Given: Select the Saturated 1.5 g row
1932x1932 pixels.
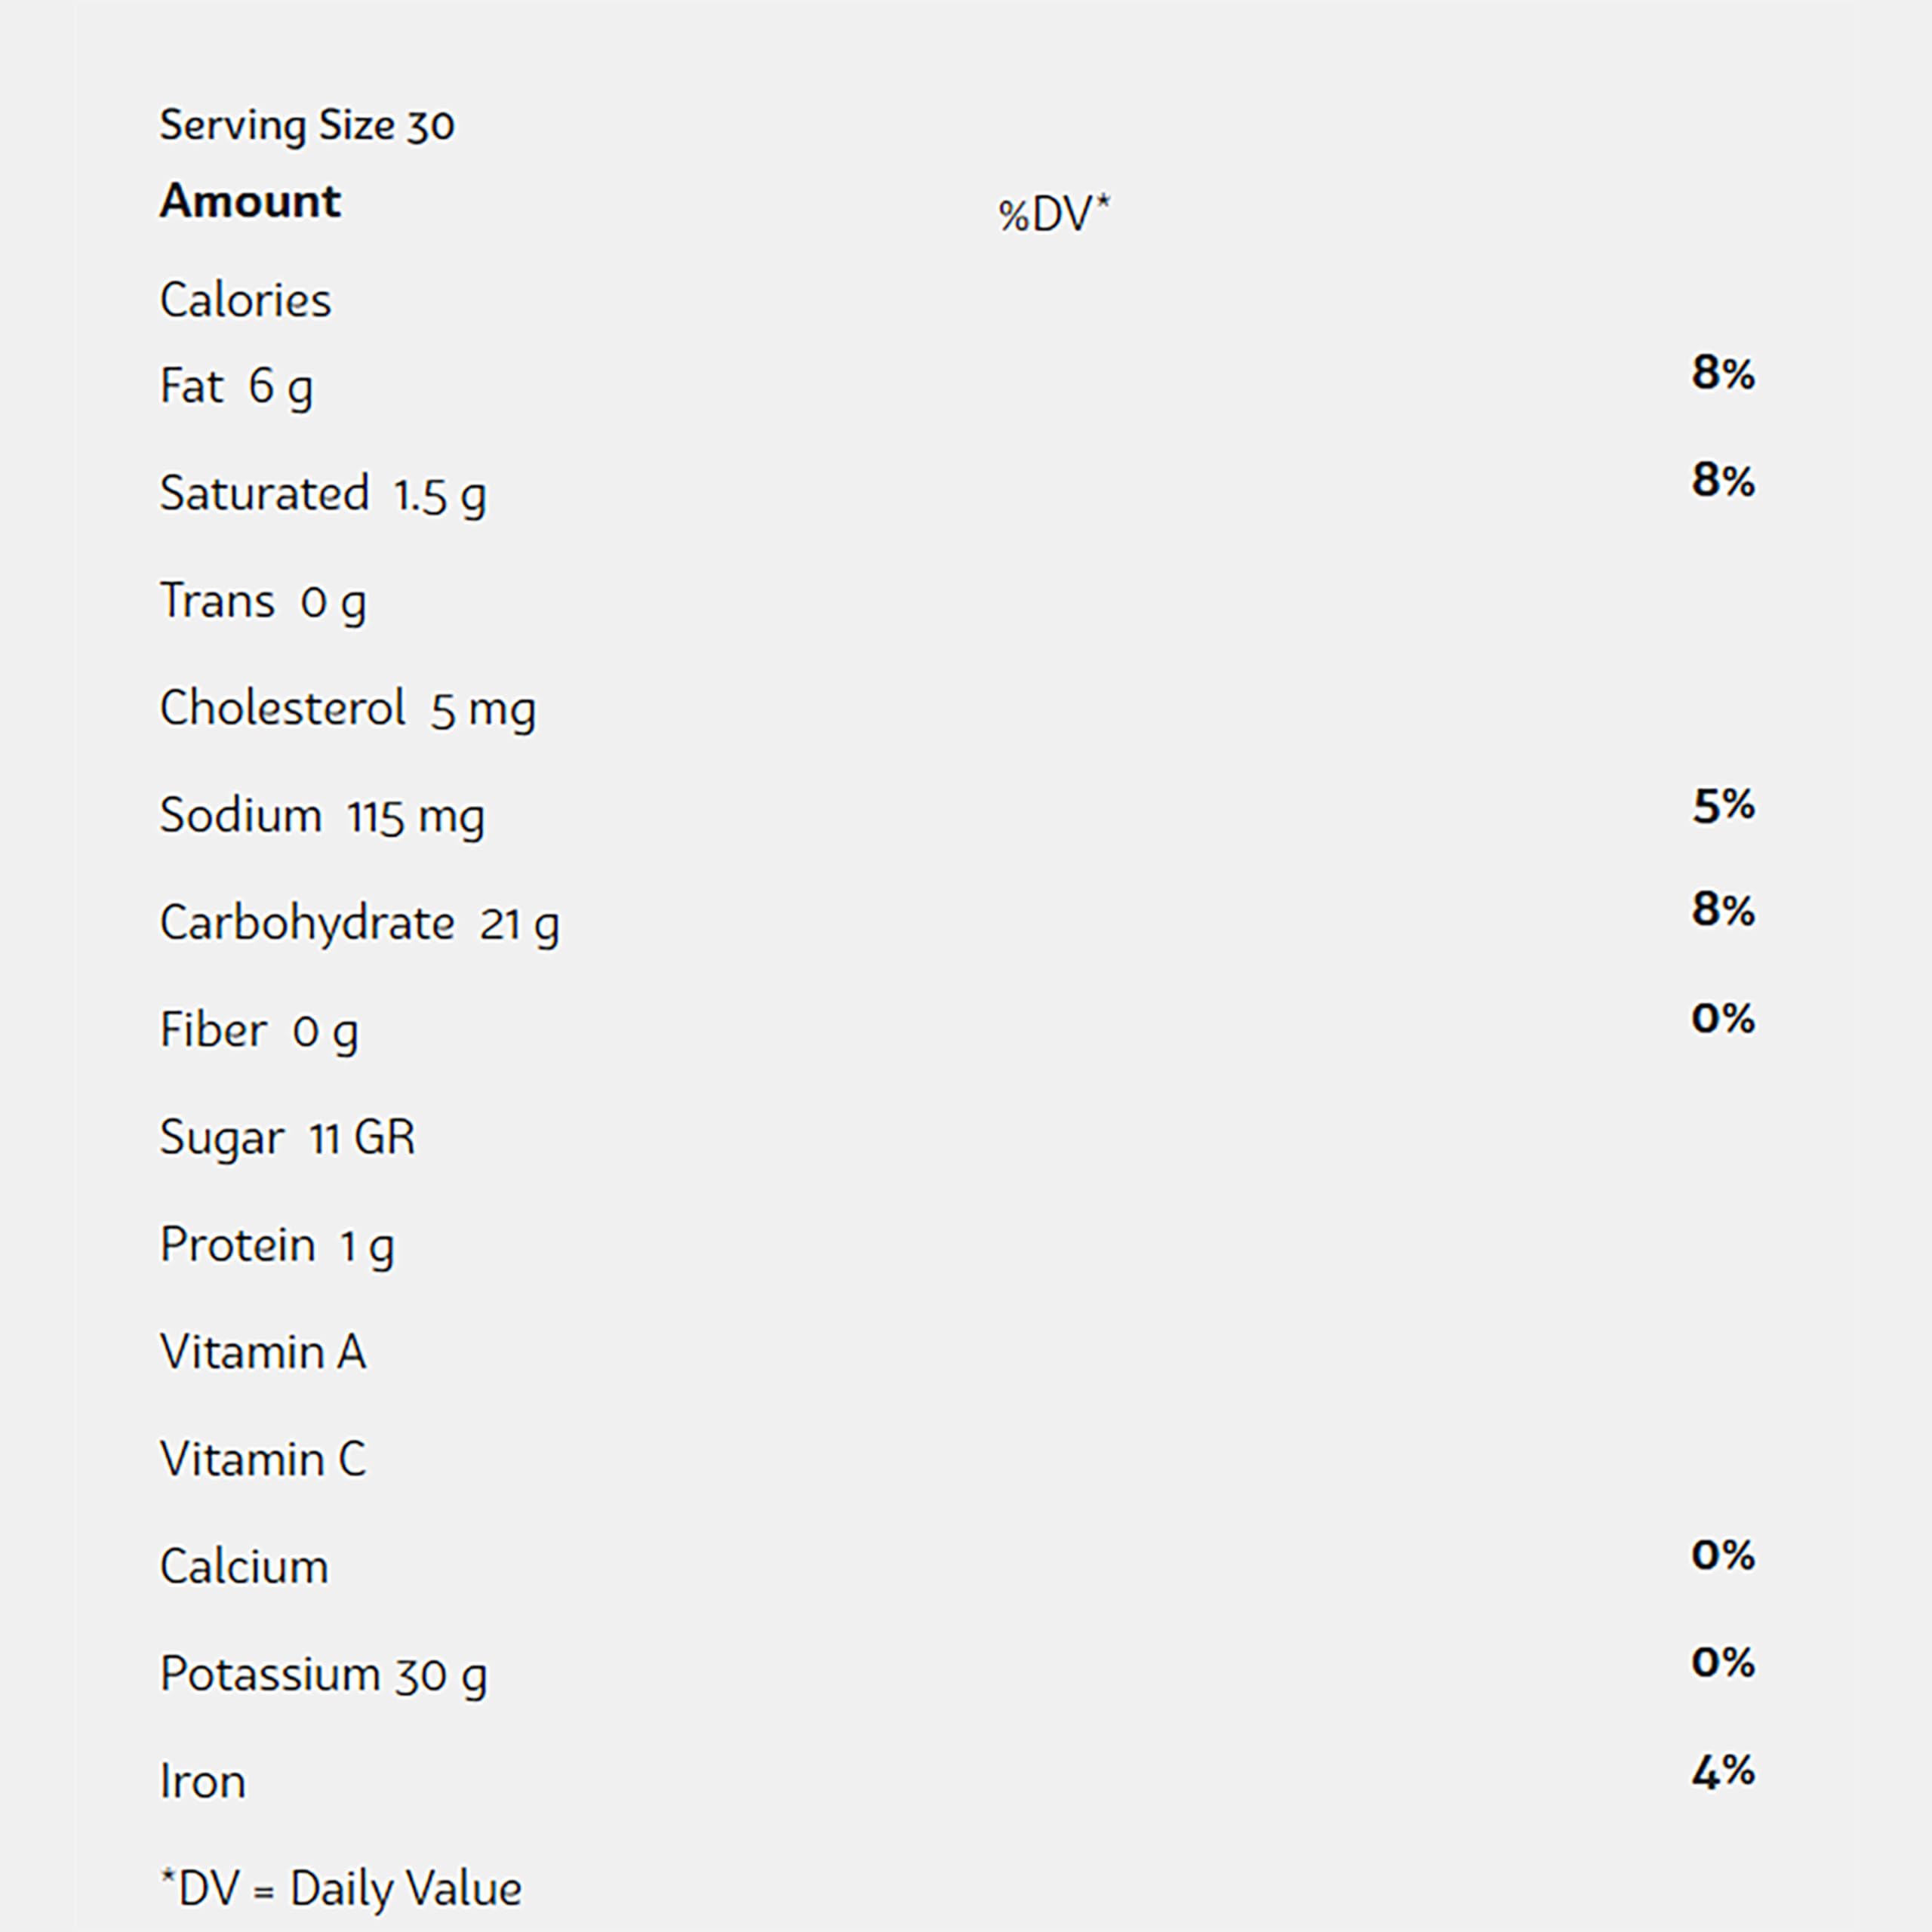Looking at the screenshot, I should pos(323,495).
